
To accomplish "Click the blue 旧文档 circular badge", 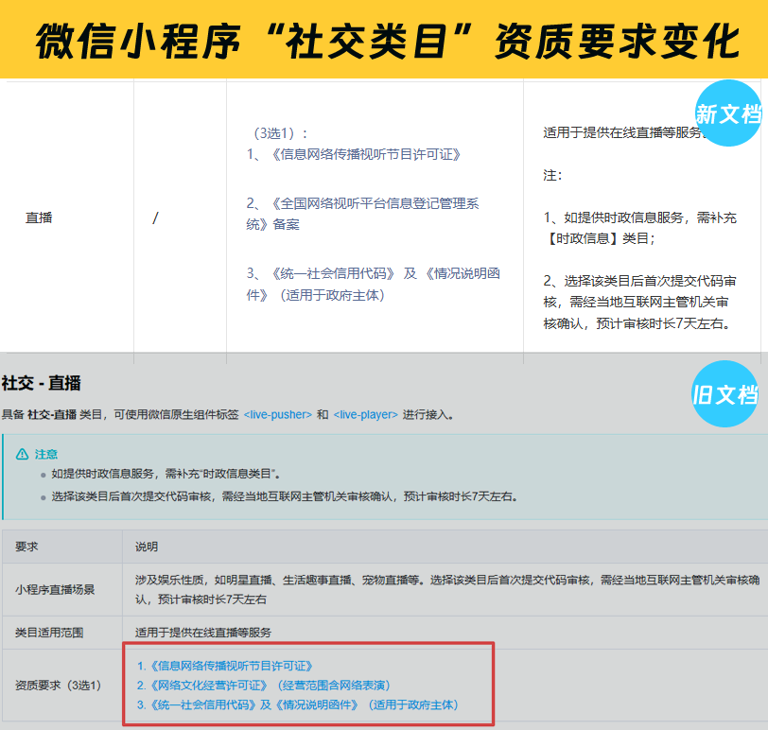I will tap(724, 393).
